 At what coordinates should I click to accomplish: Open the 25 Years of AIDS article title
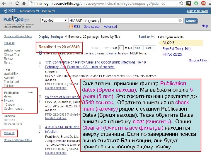[62, 97]
